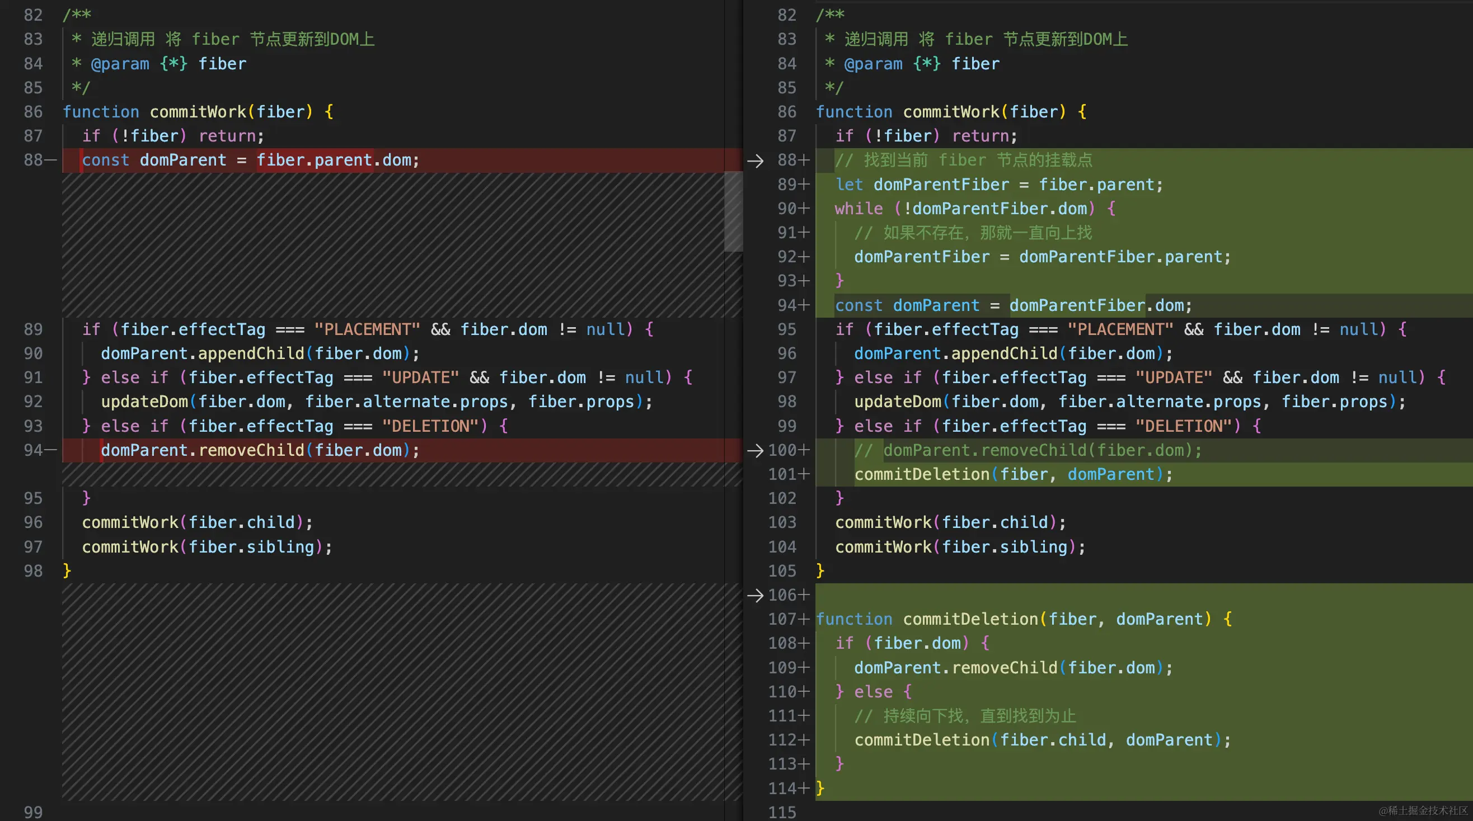
Task: Click removed 'domParent.removeChild(fiber.dom)' line on left
Action: pos(260,450)
